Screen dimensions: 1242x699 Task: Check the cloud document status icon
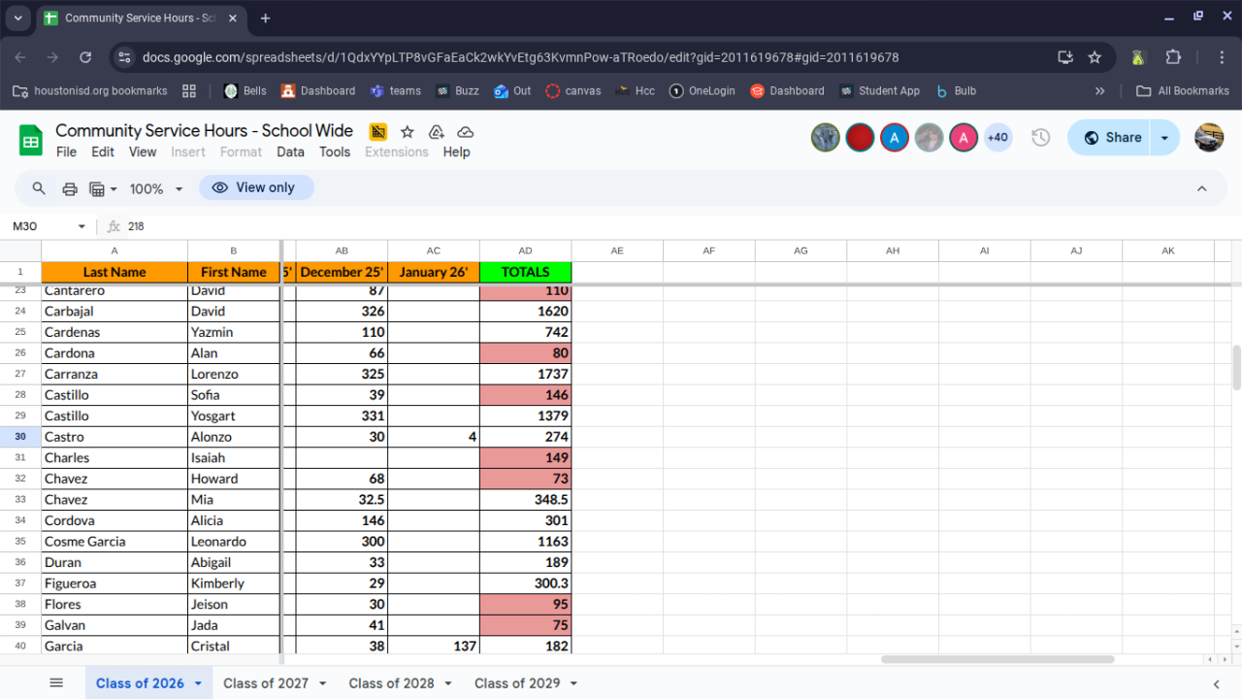[466, 132]
